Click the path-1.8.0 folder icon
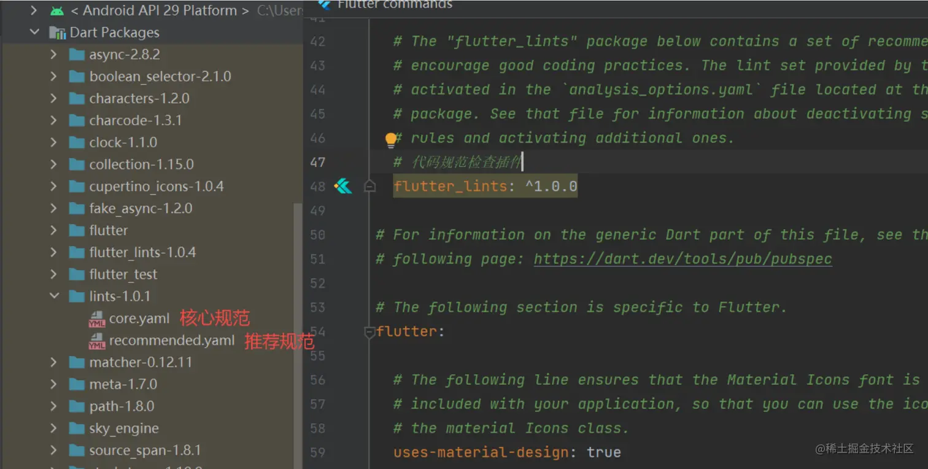 pyautogui.click(x=77, y=406)
